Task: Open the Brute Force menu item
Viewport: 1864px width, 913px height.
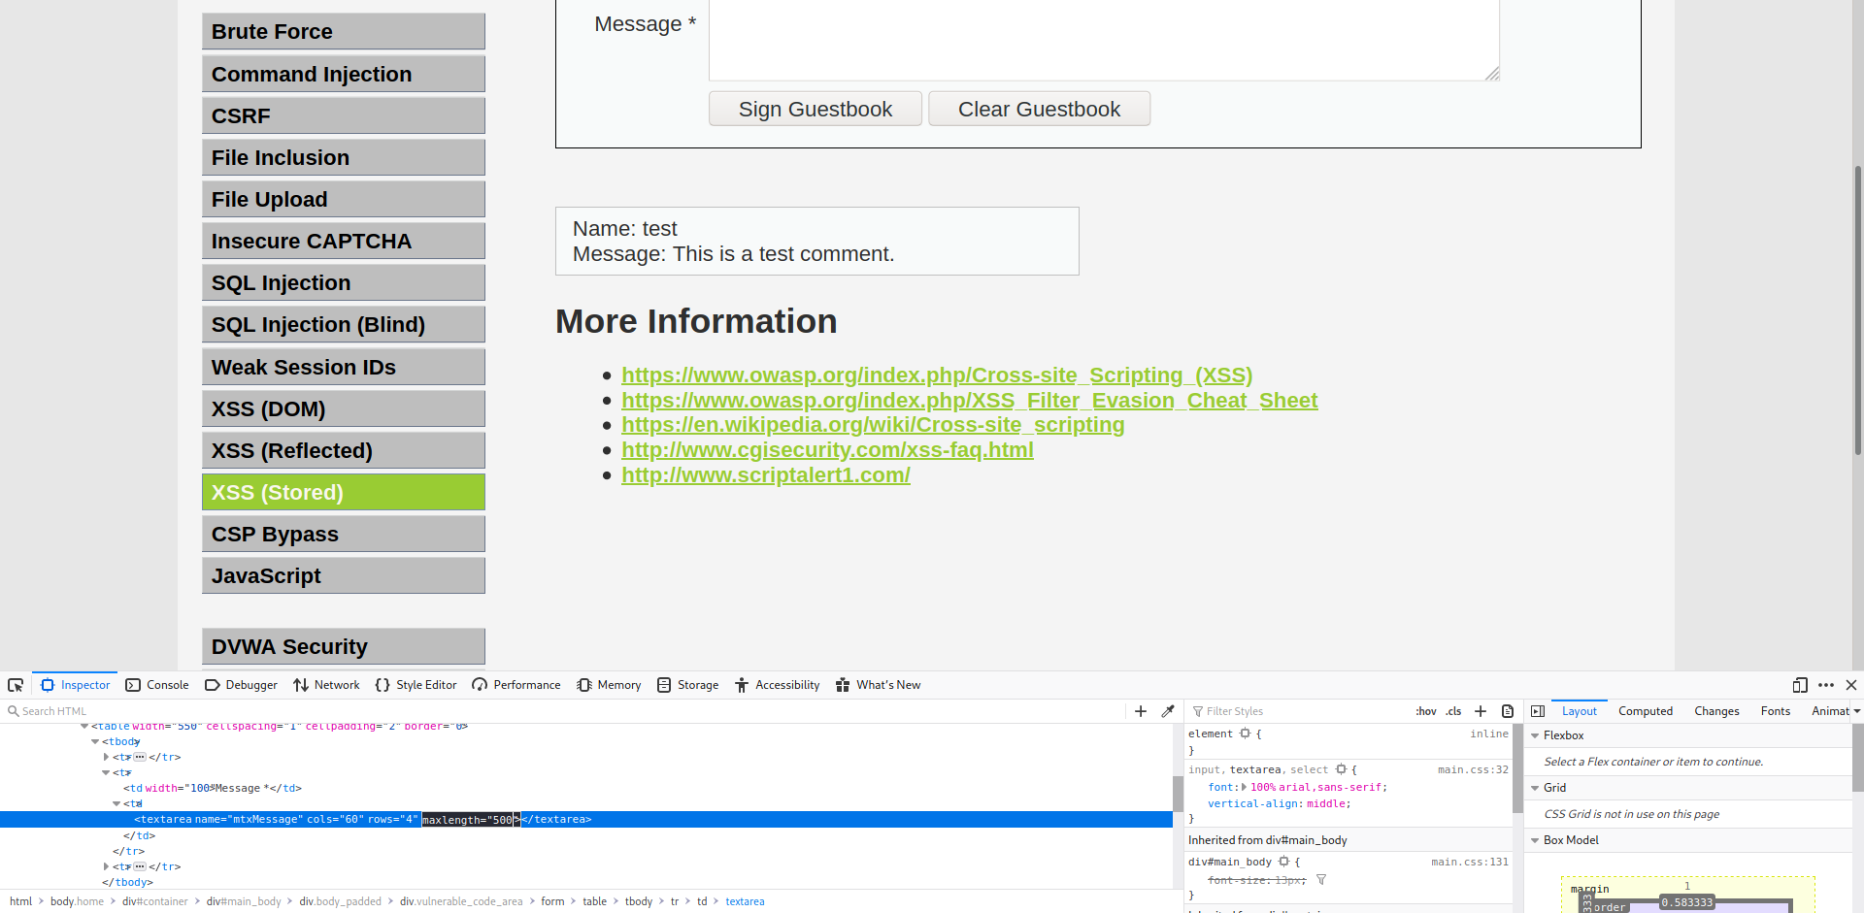Action: 344,31
